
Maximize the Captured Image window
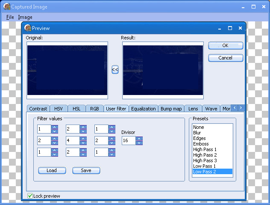point(253,7)
